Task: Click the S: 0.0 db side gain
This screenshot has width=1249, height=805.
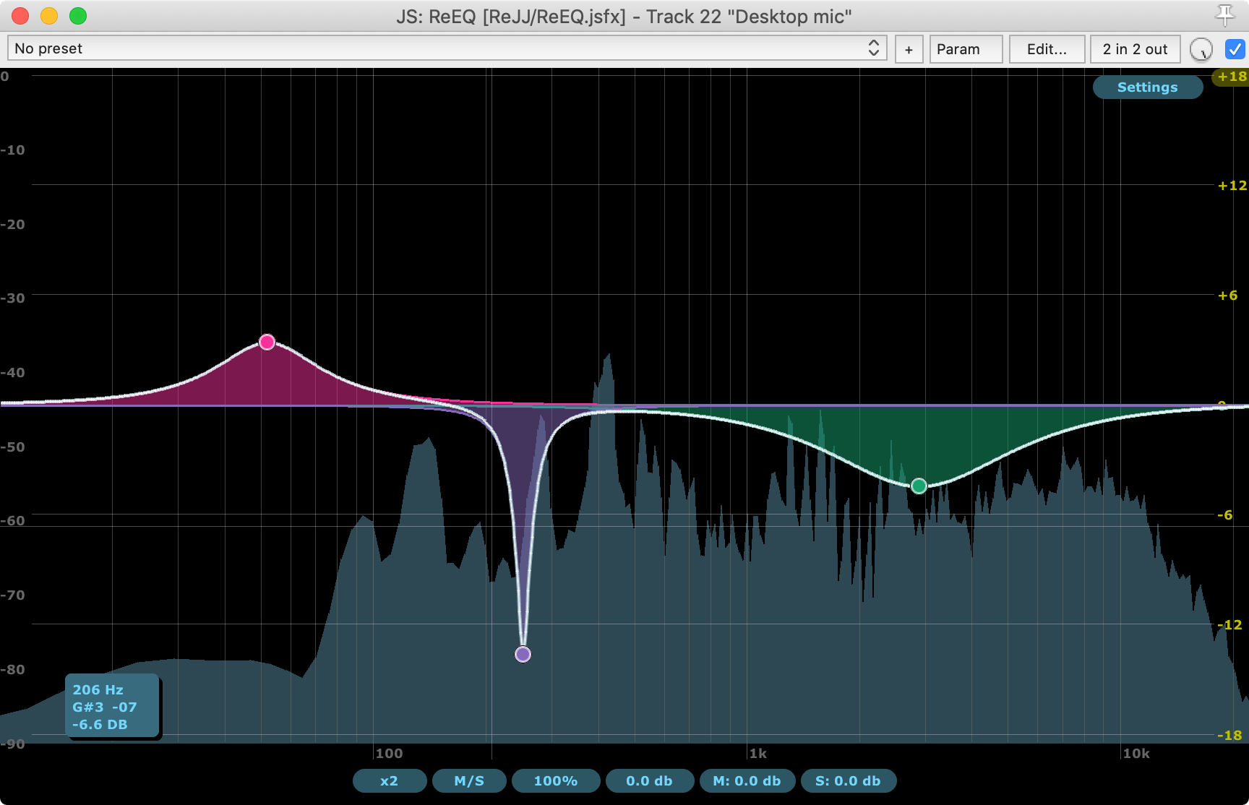Action: pyautogui.click(x=848, y=780)
